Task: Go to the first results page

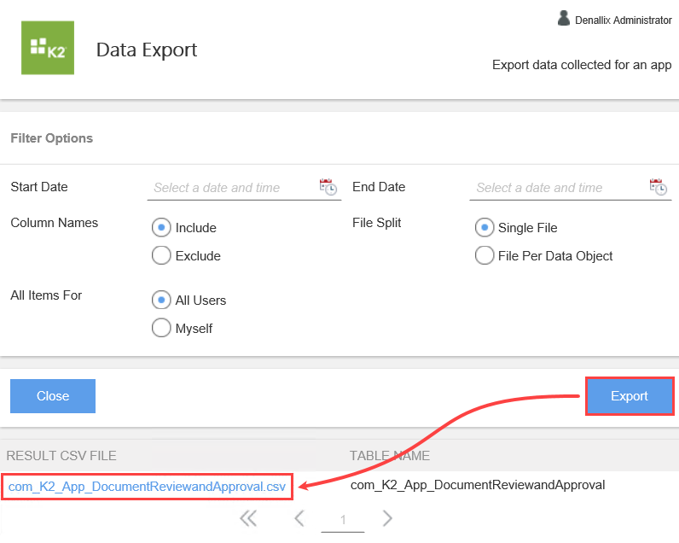Action: (248, 518)
